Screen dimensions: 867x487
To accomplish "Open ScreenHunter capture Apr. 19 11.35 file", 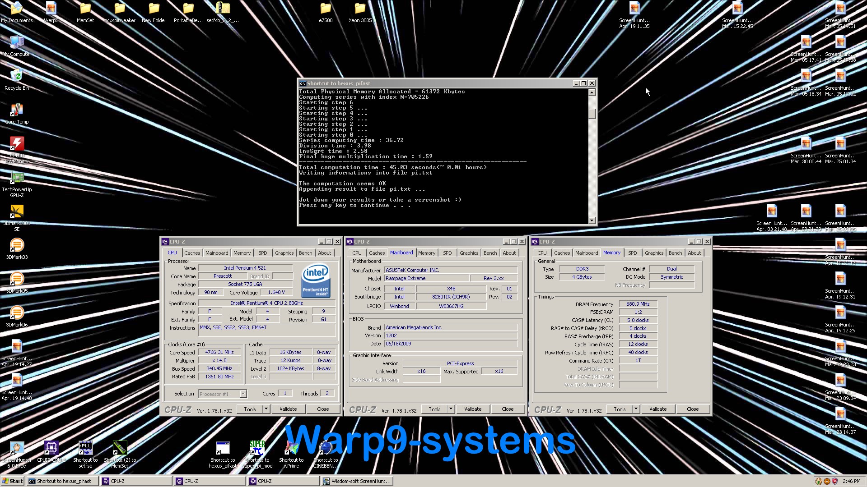I will [634, 15].
